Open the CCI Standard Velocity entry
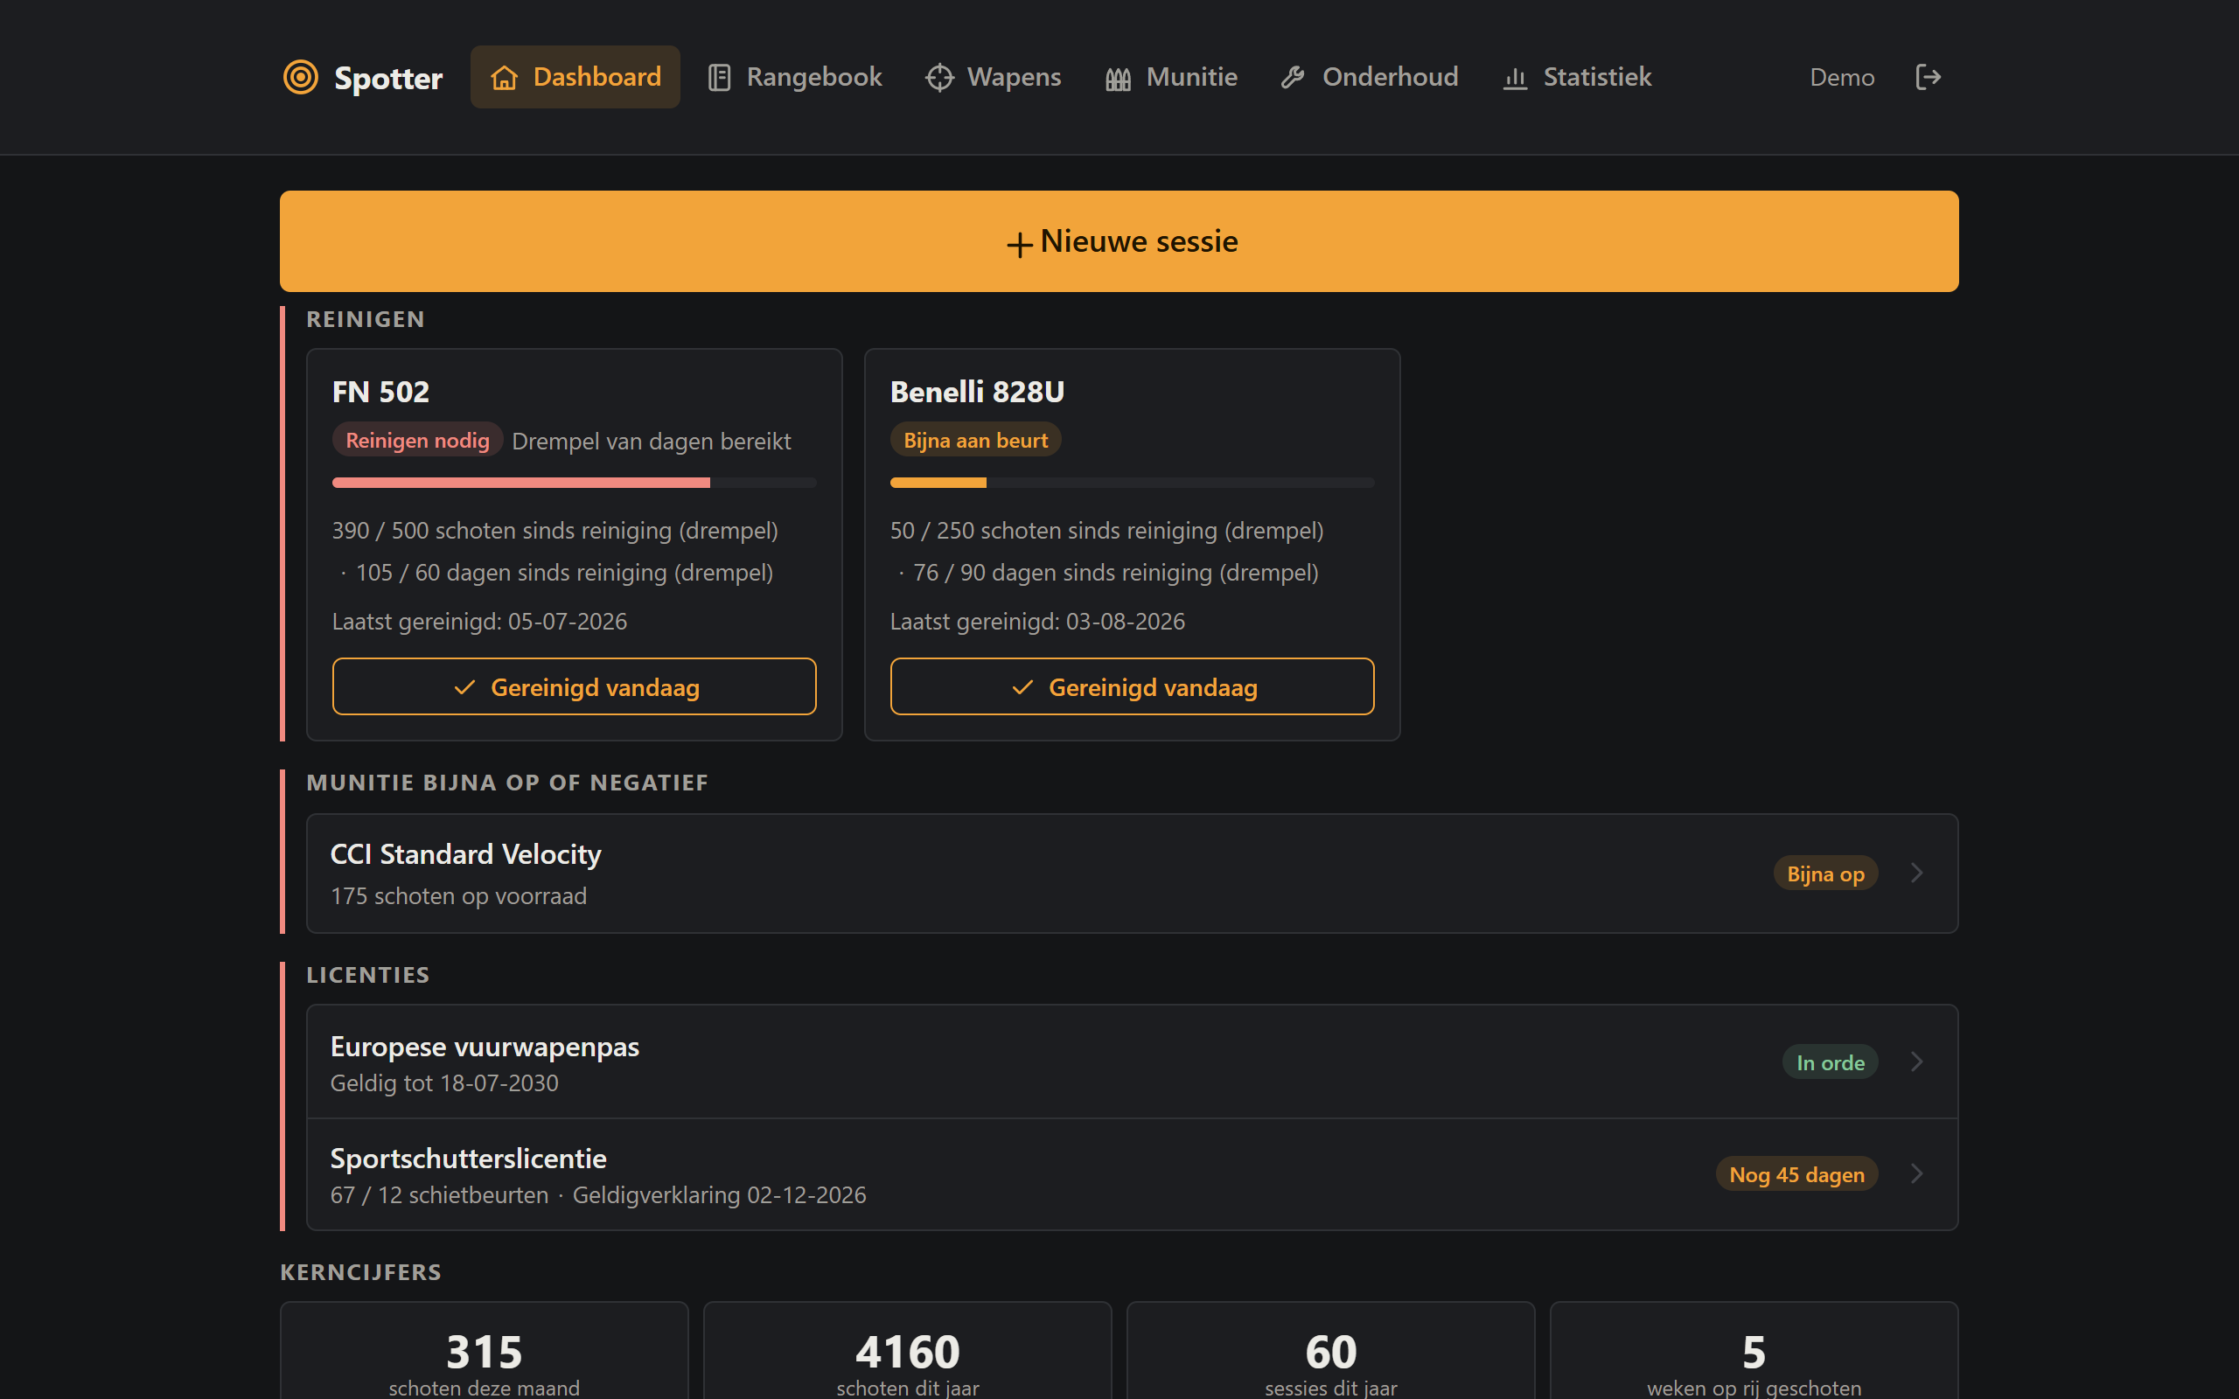 [x=1132, y=874]
